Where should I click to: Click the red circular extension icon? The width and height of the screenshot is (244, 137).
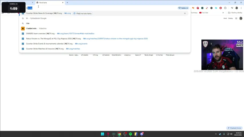tap(198, 8)
